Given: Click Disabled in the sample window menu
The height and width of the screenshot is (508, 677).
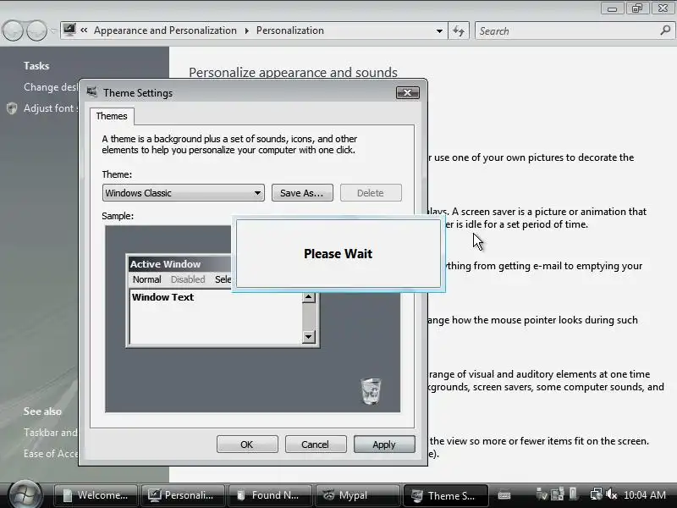Looking at the screenshot, I should 188,279.
